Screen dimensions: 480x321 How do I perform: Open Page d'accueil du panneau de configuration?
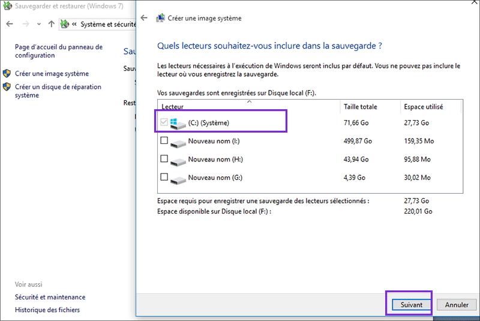59,51
